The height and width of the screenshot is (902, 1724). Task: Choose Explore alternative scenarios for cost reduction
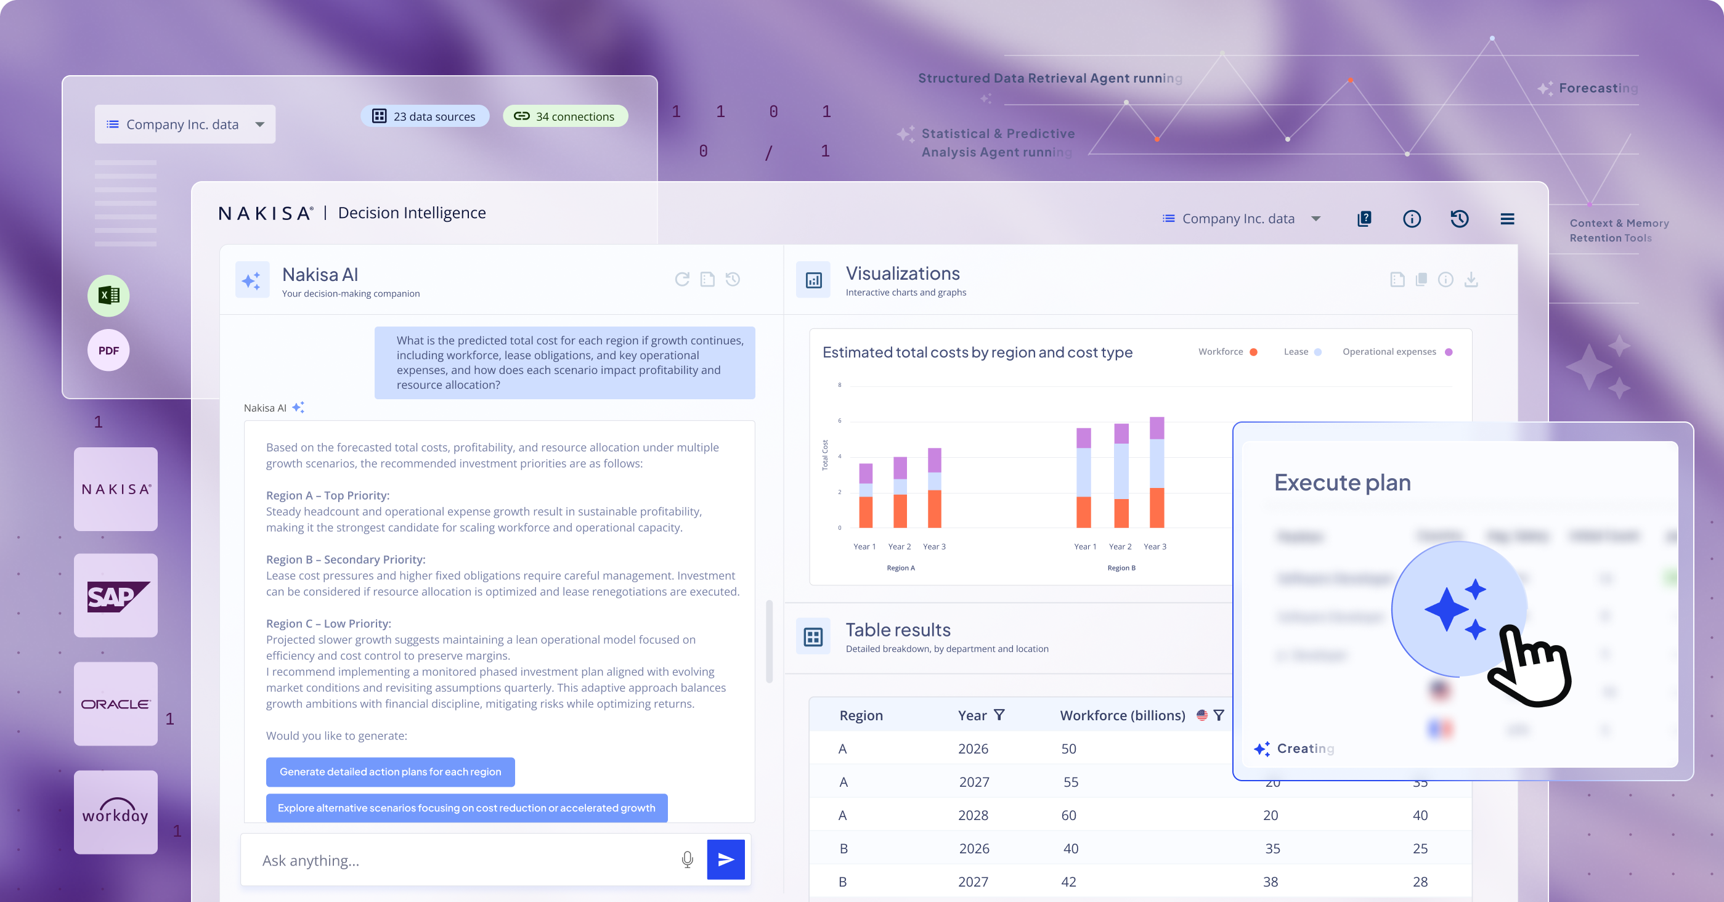(466, 808)
